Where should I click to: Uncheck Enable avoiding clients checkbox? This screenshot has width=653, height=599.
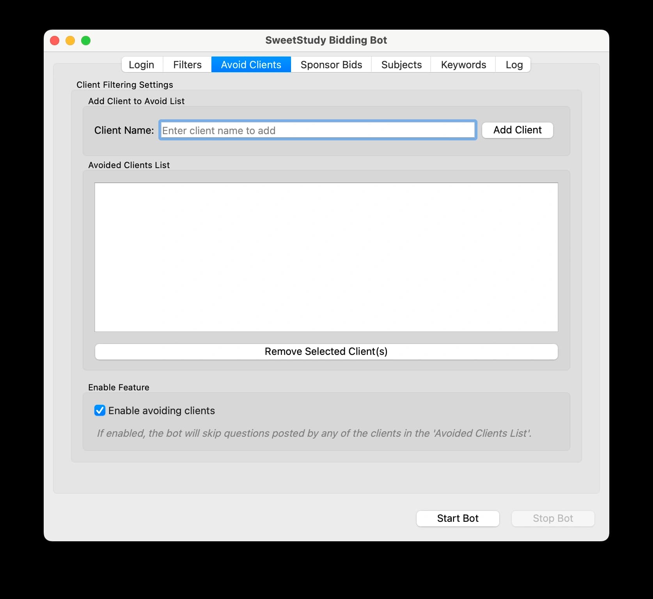pos(100,410)
